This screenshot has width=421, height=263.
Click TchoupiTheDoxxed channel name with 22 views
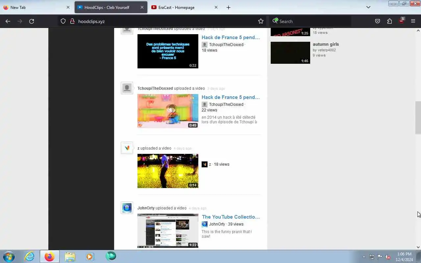coord(226,105)
